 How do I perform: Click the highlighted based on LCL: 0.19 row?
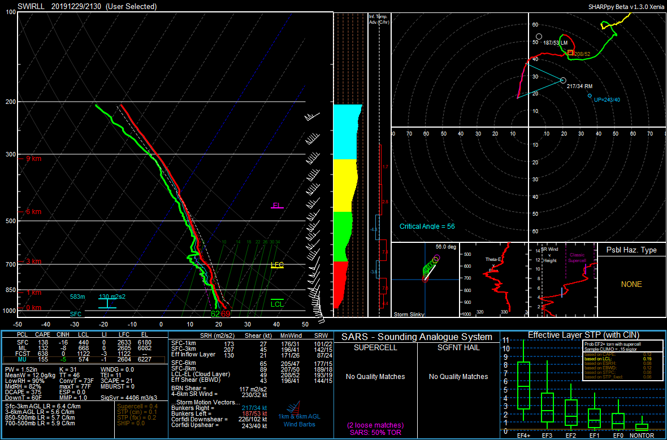(x=618, y=359)
